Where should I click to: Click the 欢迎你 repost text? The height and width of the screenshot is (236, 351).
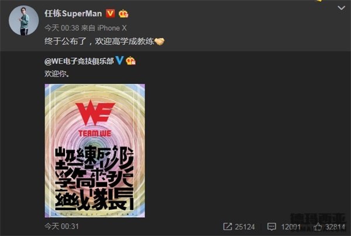coord(57,74)
